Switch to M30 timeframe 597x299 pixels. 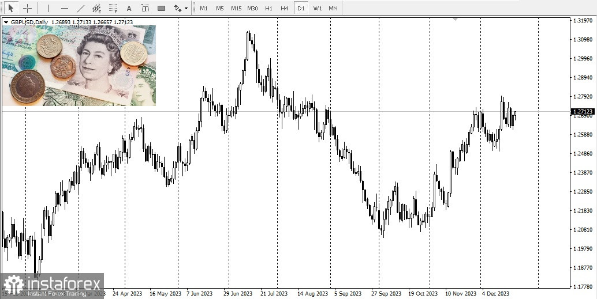252,8
